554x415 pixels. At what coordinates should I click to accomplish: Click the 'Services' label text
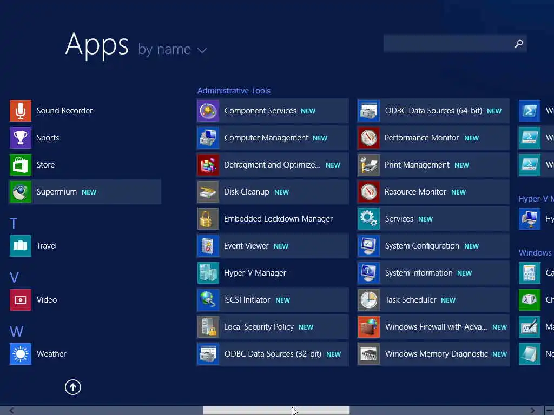(x=399, y=219)
